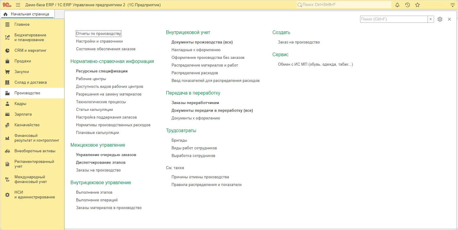Image resolution: width=458 pixels, height=230 pixels.
Task: Open Правила распределения и показатели
Action: 207,185
